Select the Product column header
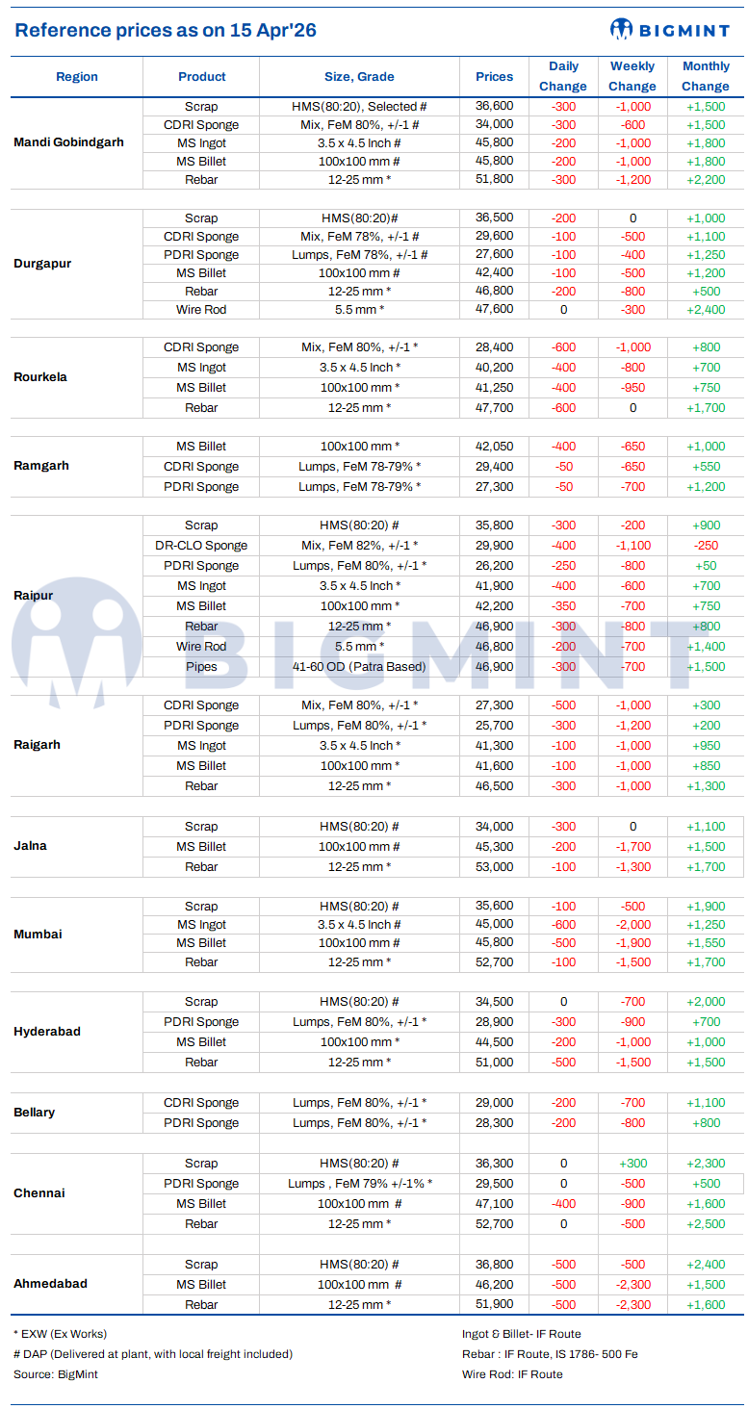Screen dimensions: 748x1409 (x=201, y=77)
